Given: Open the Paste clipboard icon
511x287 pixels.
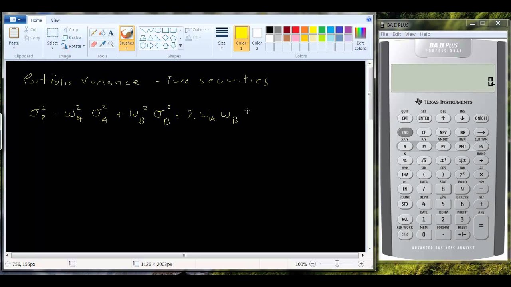Looking at the screenshot, I should point(14,33).
